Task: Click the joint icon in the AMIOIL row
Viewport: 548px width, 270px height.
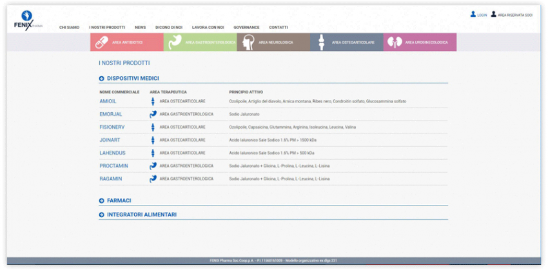Action: tap(153, 101)
